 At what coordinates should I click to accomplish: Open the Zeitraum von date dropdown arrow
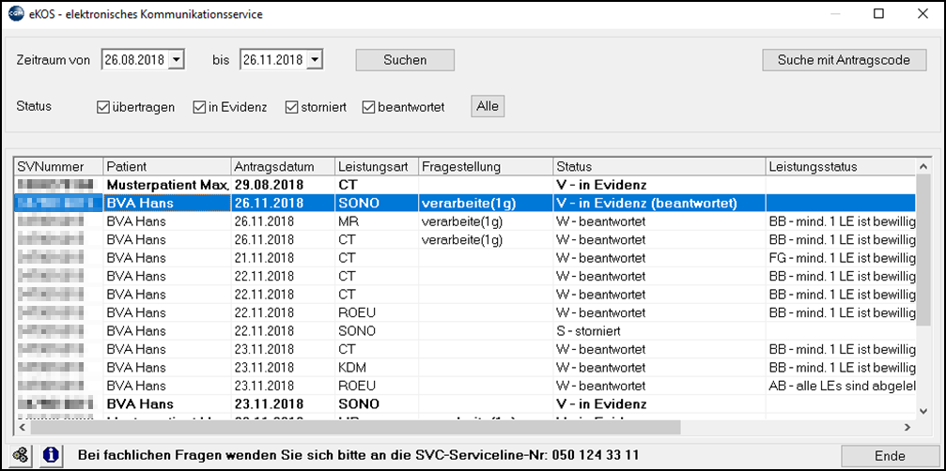[175, 60]
